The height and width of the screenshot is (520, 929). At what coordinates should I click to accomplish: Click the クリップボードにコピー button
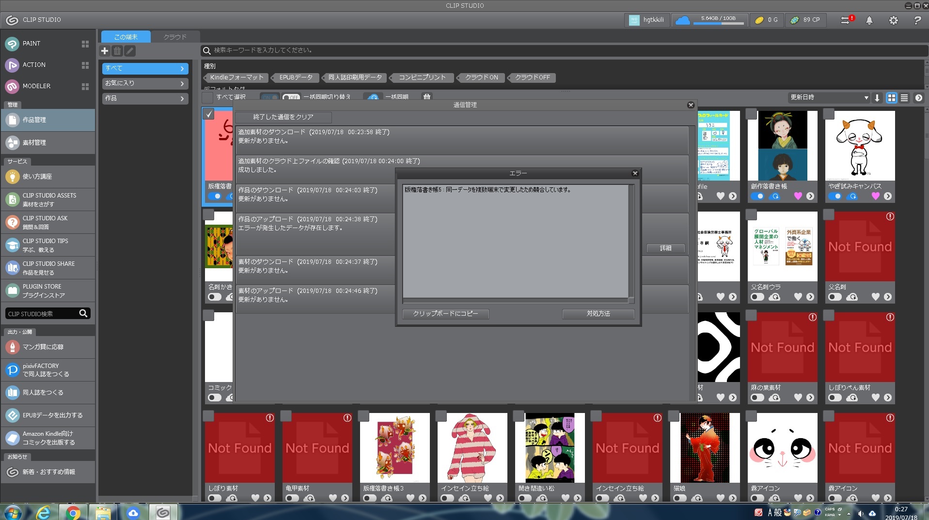[x=445, y=314]
